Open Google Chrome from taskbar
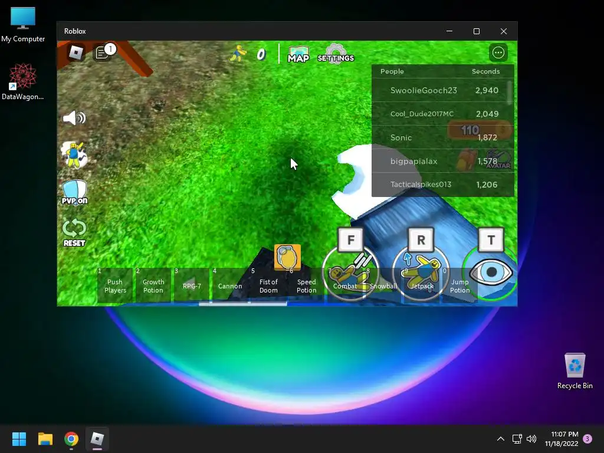The height and width of the screenshot is (453, 604). [71, 439]
